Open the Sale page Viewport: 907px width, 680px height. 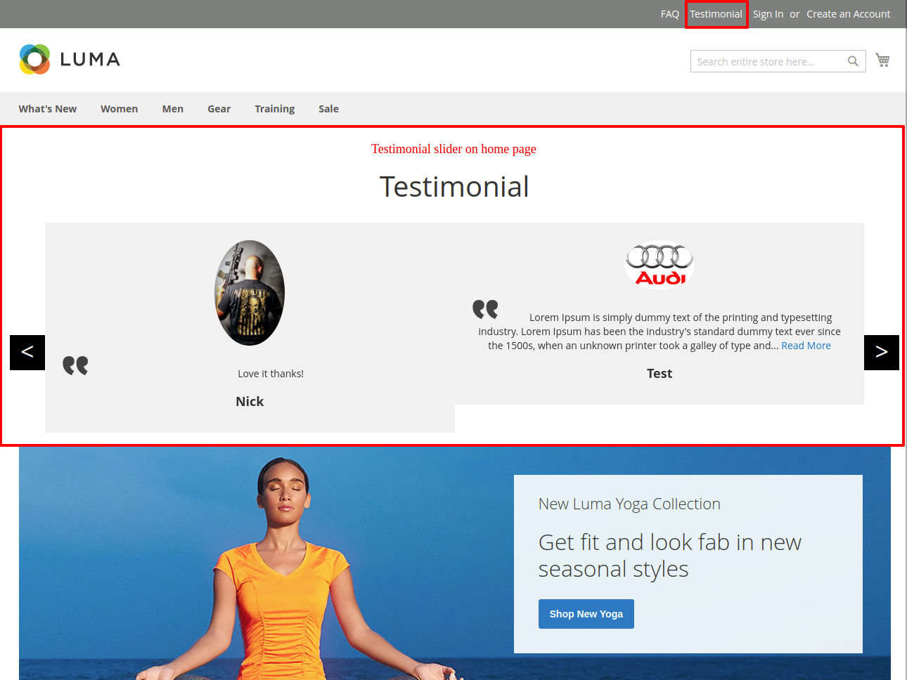point(328,109)
